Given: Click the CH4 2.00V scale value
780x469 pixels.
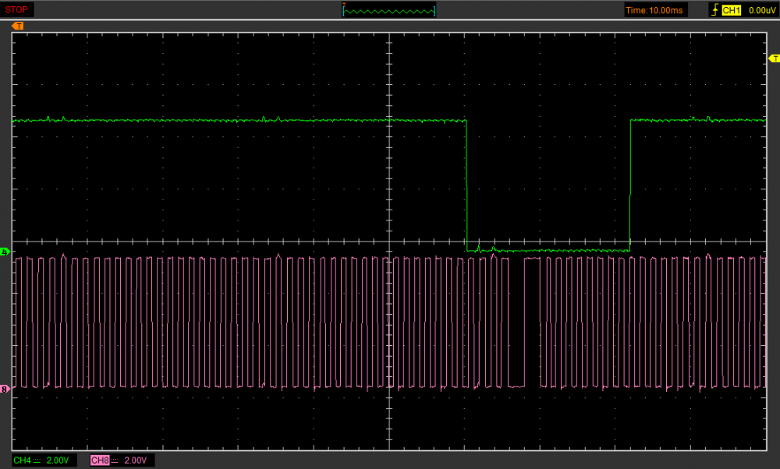Looking at the screenshot, I should pos(58,460).
